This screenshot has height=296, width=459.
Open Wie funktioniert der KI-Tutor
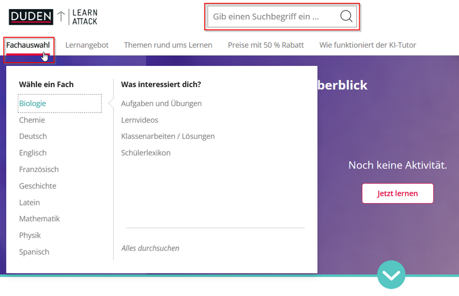click(x=368, y=45)
